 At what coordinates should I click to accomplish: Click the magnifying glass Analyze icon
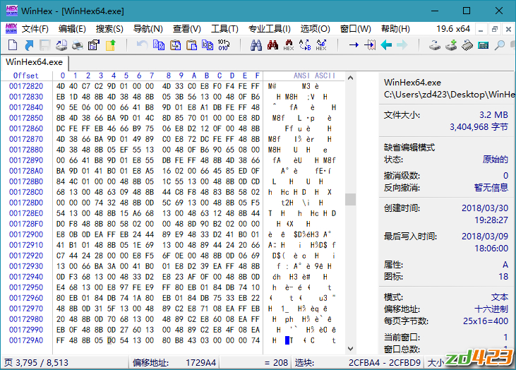click(500, 44)
